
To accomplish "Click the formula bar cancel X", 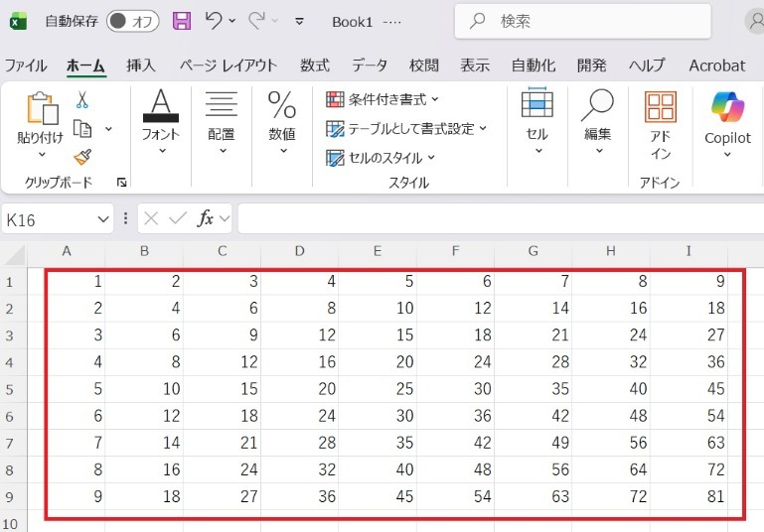I will pyautogui.click(x=151, y=219).
